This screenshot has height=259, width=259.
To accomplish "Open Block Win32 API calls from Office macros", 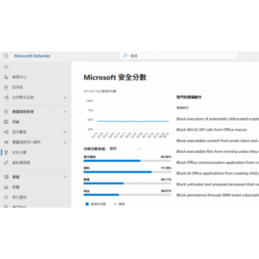I will [x=212, y=129].
